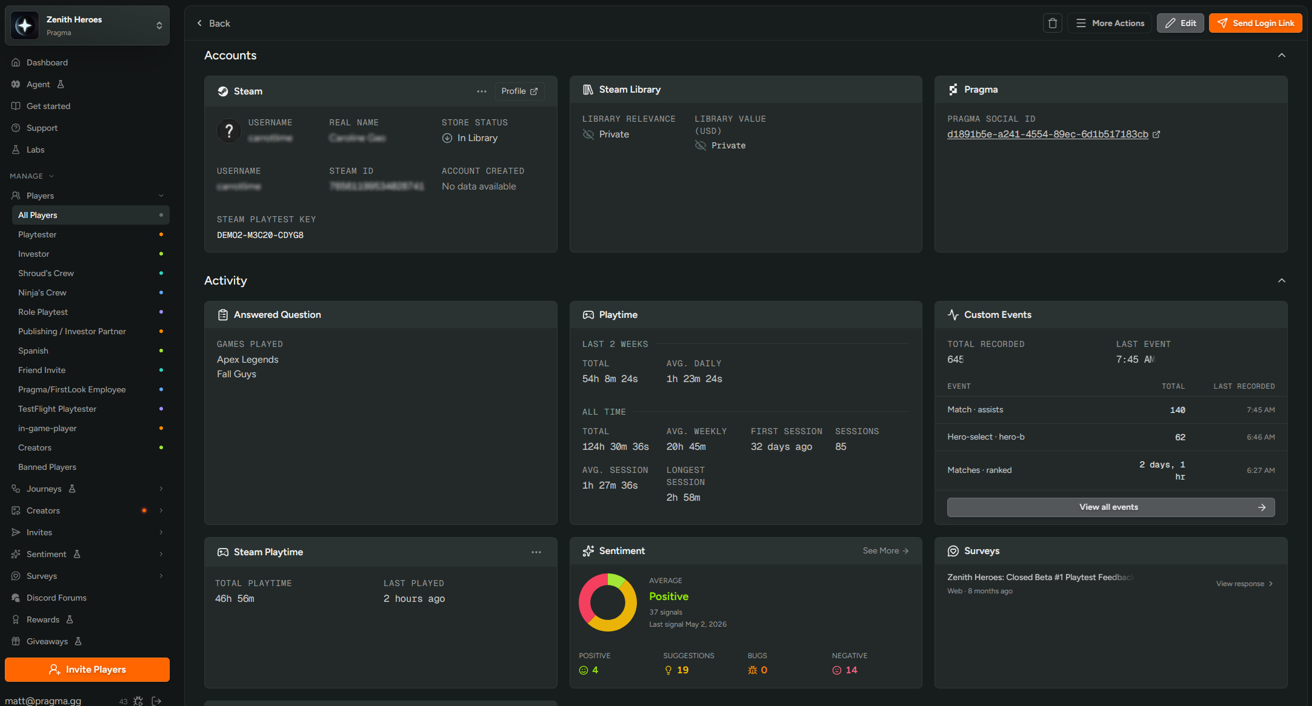The height and width of the screenshot is (706, 1312).
Task: Click the Steam Playtest Key DEMO2-M3C20-CDYG8
Action: coord(260,235)
